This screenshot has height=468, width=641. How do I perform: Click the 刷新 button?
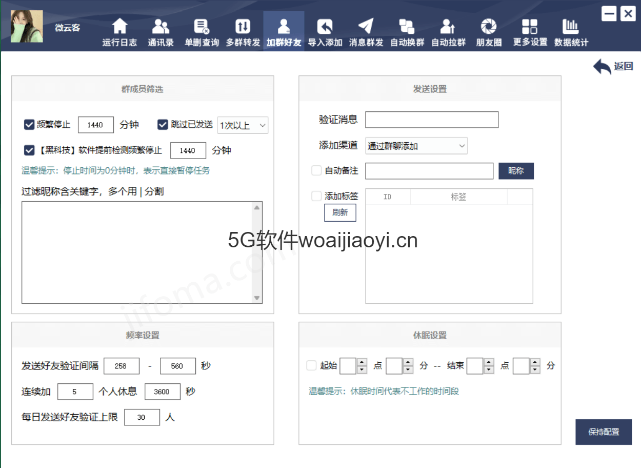340,212
